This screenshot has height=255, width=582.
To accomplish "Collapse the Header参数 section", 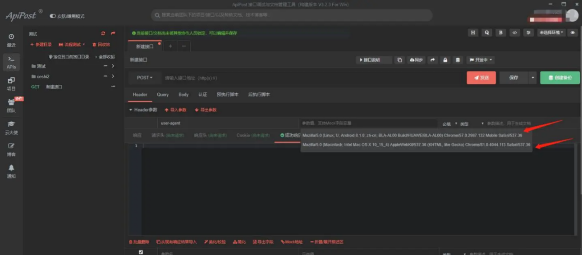I will coord(143,110).
